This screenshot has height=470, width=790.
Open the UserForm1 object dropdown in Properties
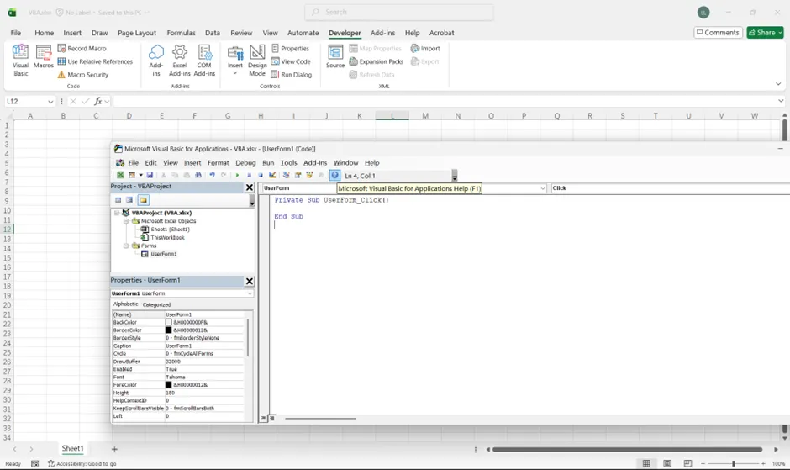coord(250,293)
